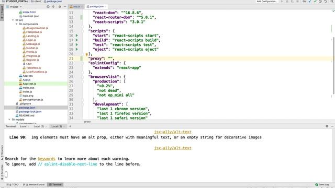
Task: Open UserFunctions.js in project tree
Action: (35, 72)
